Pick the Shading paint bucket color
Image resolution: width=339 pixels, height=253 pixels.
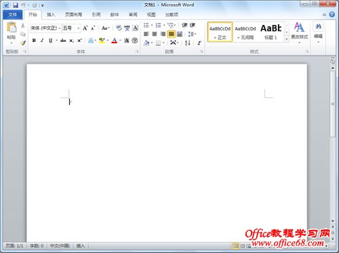tap(146, 43)
